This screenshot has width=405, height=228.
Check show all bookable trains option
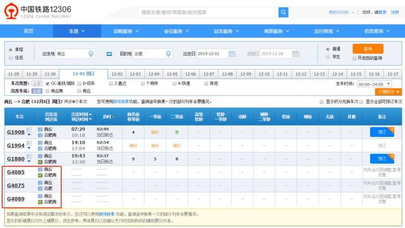pyautogui.click(x=361, y=102)
